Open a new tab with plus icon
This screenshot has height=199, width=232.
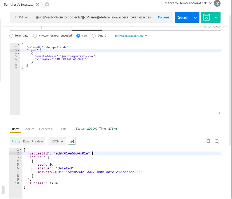click(x=47, y=5)
